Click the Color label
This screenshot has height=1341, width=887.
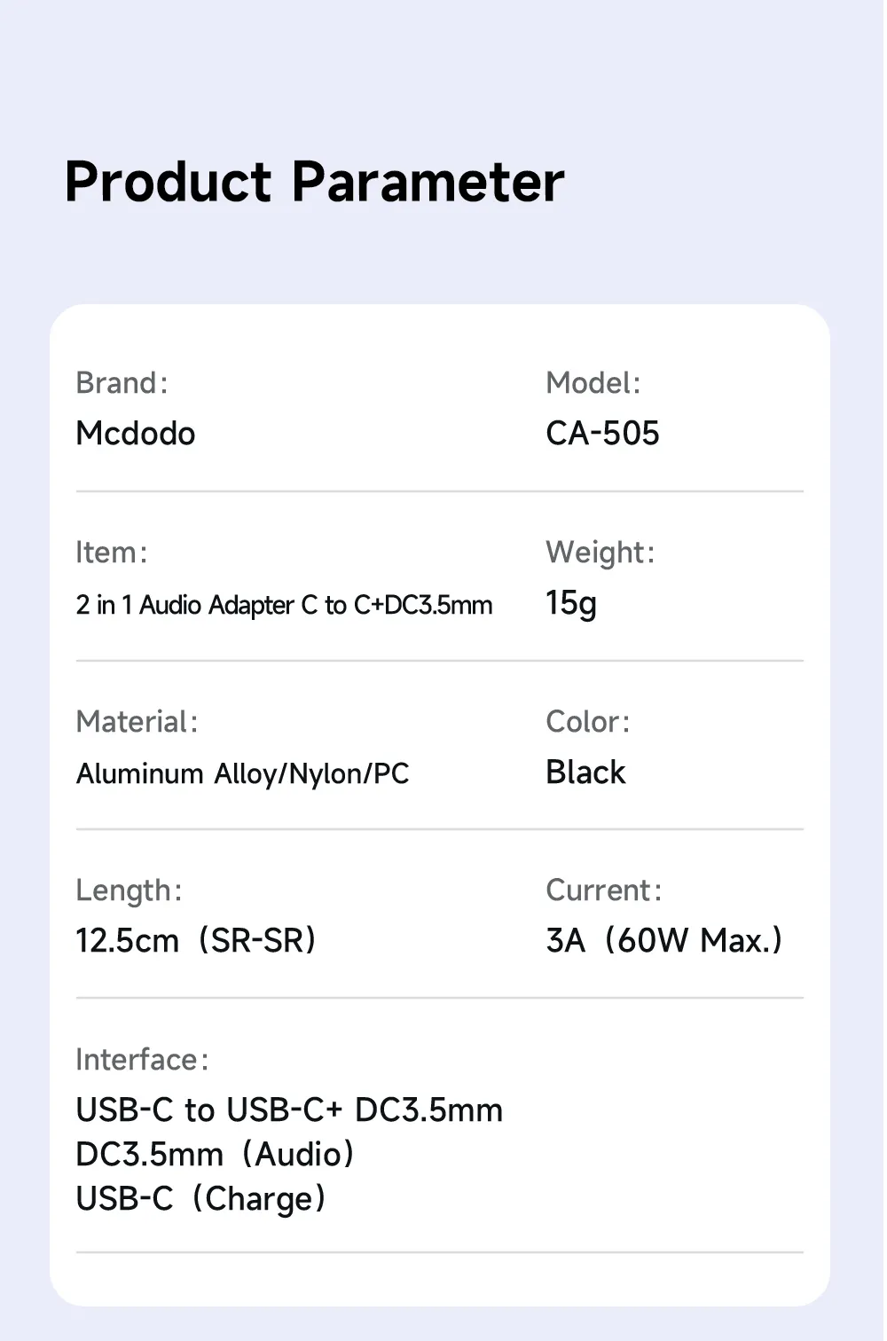[587, 722]
